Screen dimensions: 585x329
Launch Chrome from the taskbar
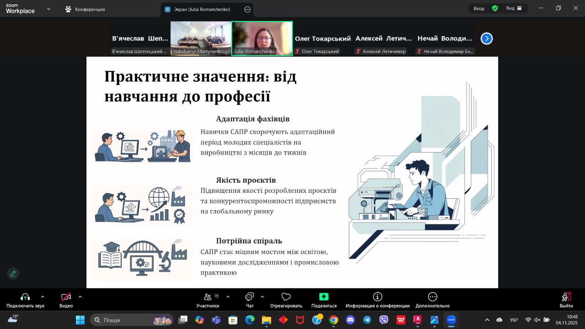click(333, 320)
